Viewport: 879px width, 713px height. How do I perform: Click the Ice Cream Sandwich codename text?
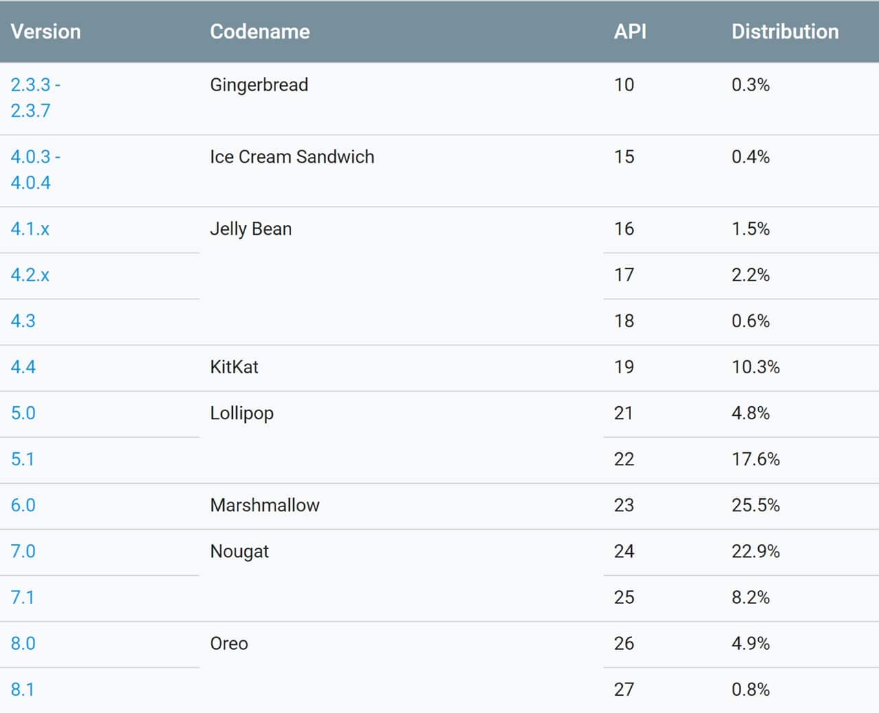click(x=292, y=156)
